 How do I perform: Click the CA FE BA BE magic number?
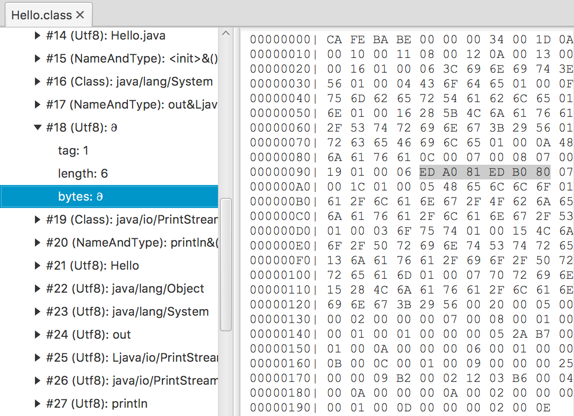click(x=369, y=40)
